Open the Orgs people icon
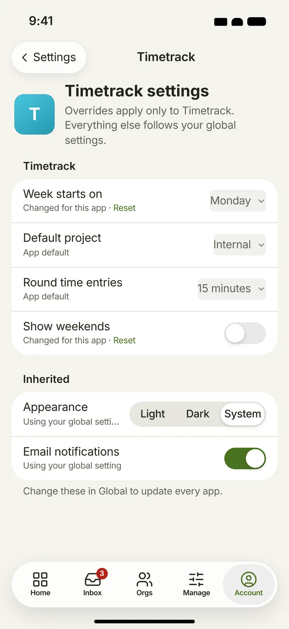 click(144, 580)
